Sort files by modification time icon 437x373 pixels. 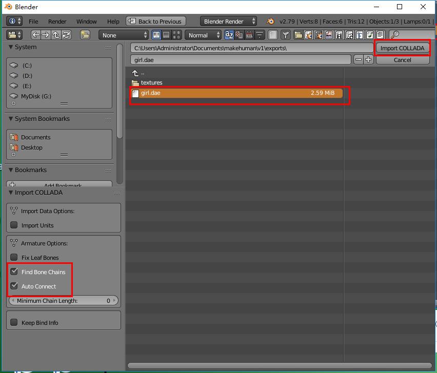[249, 35]
